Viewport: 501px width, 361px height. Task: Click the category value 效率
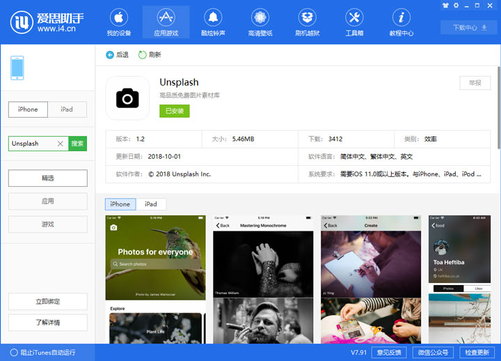[431, 139]
